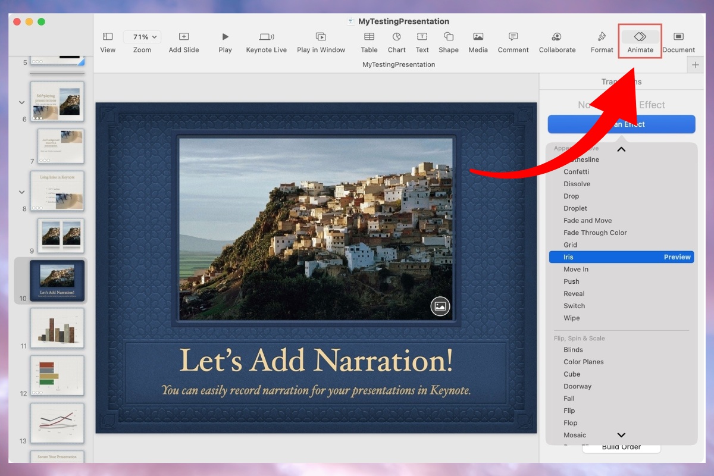Open the Zoom percentage dropdown
714x476 pixels.
coord(142,37)
